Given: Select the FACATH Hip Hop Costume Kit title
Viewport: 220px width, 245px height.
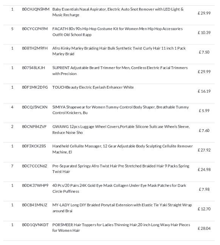Looking at the screenshot, I should tap(117, 32).
